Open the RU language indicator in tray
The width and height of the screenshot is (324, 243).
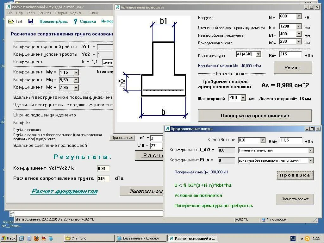click(x=293, y=239)
